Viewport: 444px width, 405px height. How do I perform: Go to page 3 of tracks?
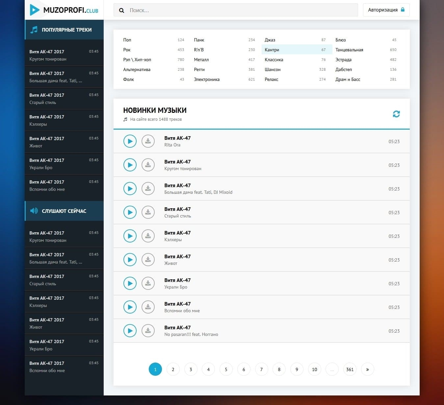point(191,369)
